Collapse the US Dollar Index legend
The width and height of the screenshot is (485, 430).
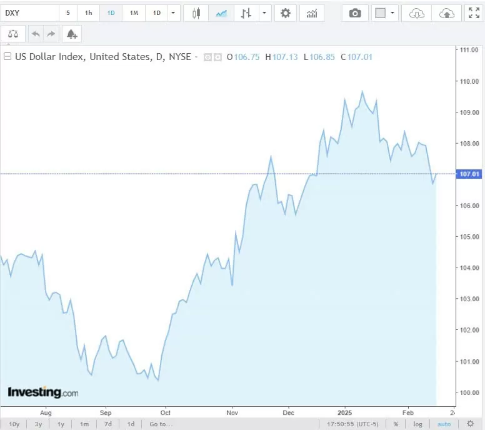coord(7,57)
